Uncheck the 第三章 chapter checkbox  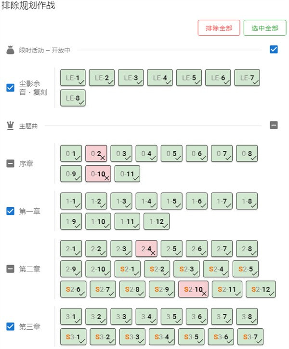(10, 326)
